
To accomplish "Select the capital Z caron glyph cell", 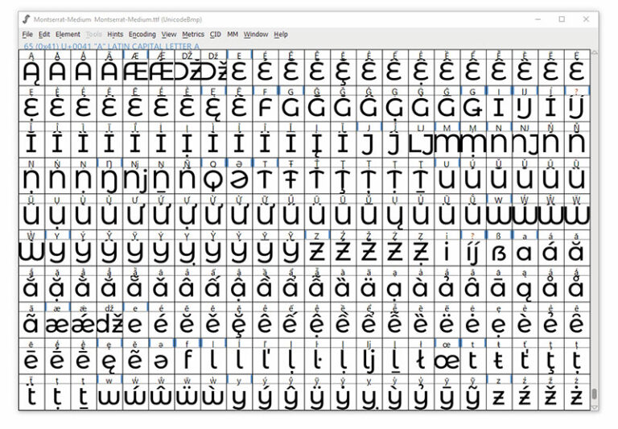I will pos(369,249).
